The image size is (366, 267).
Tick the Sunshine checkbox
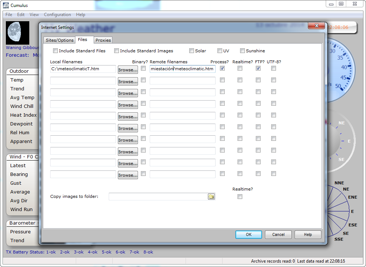(242, 51)
